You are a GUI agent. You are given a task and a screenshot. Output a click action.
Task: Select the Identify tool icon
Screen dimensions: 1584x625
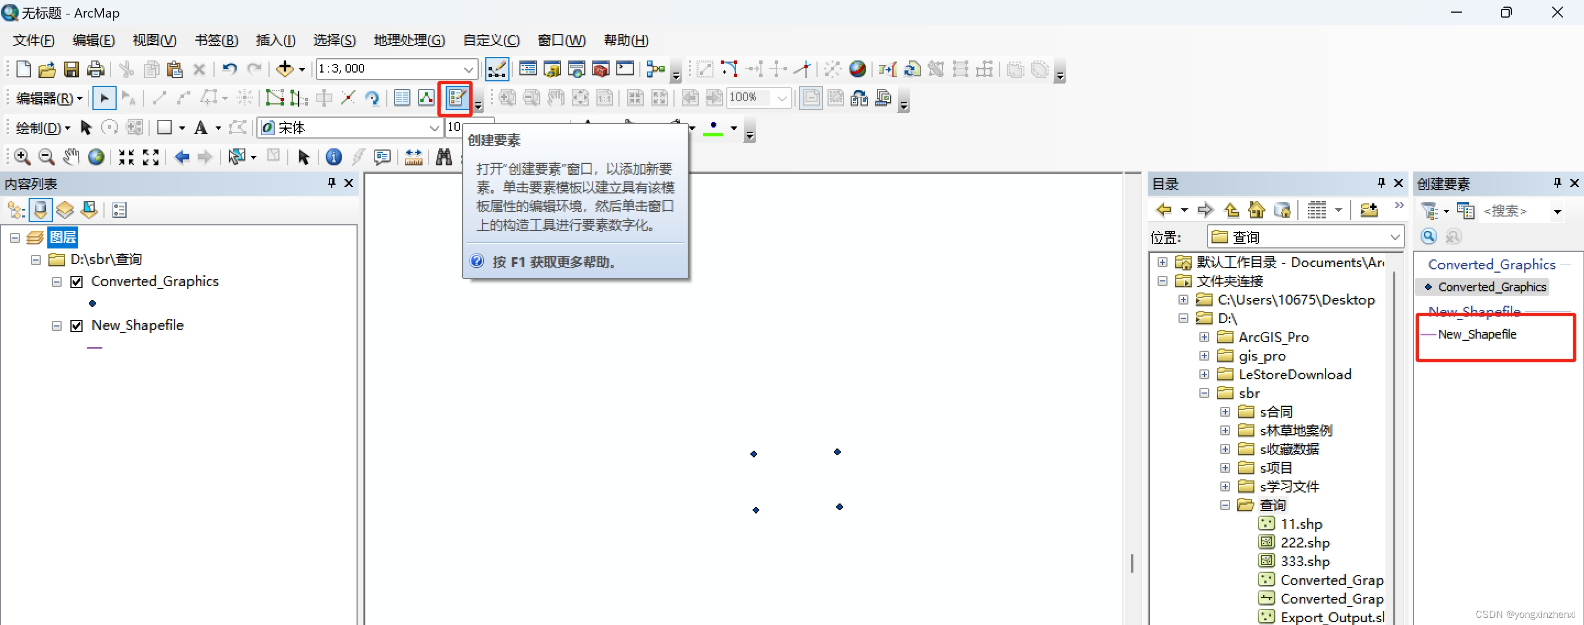point(333,157)
